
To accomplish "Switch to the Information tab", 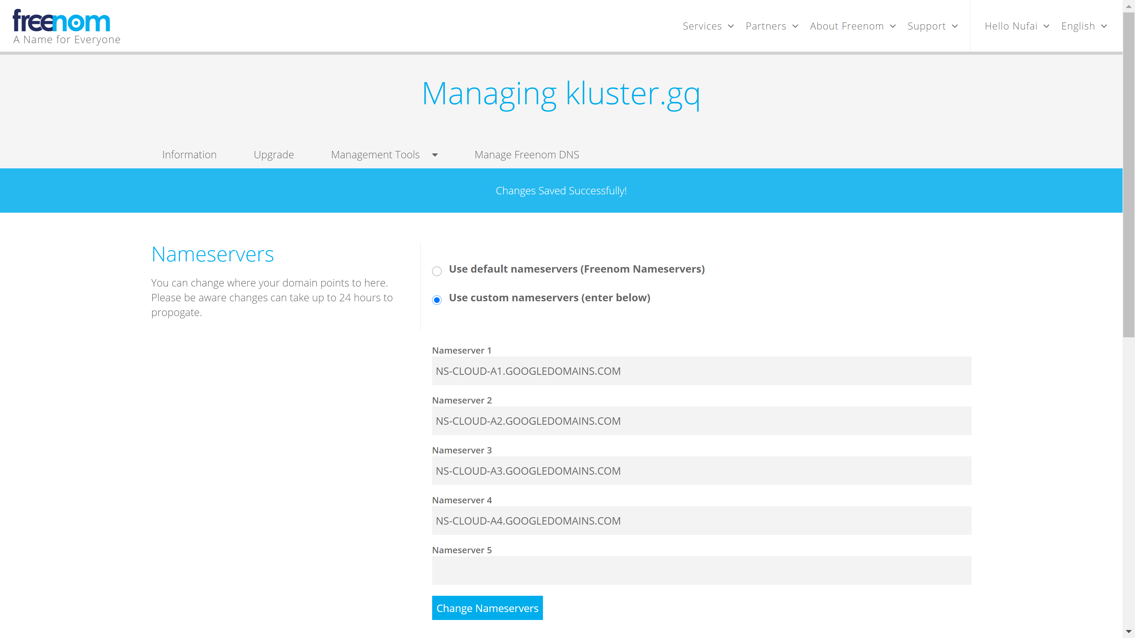I will point(189,154).
